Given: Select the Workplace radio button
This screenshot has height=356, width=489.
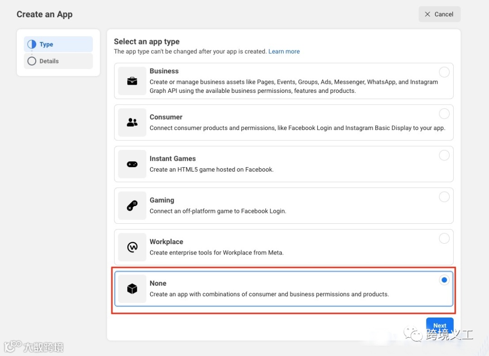Looking at the screenshot, I should pyautogui.click(x=444, y=238).
